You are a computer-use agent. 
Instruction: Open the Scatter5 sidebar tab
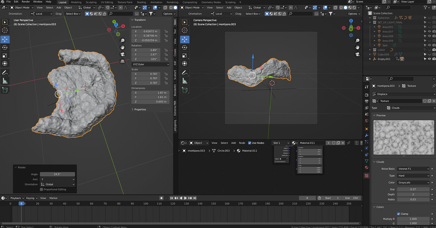(x=175, y=75)
